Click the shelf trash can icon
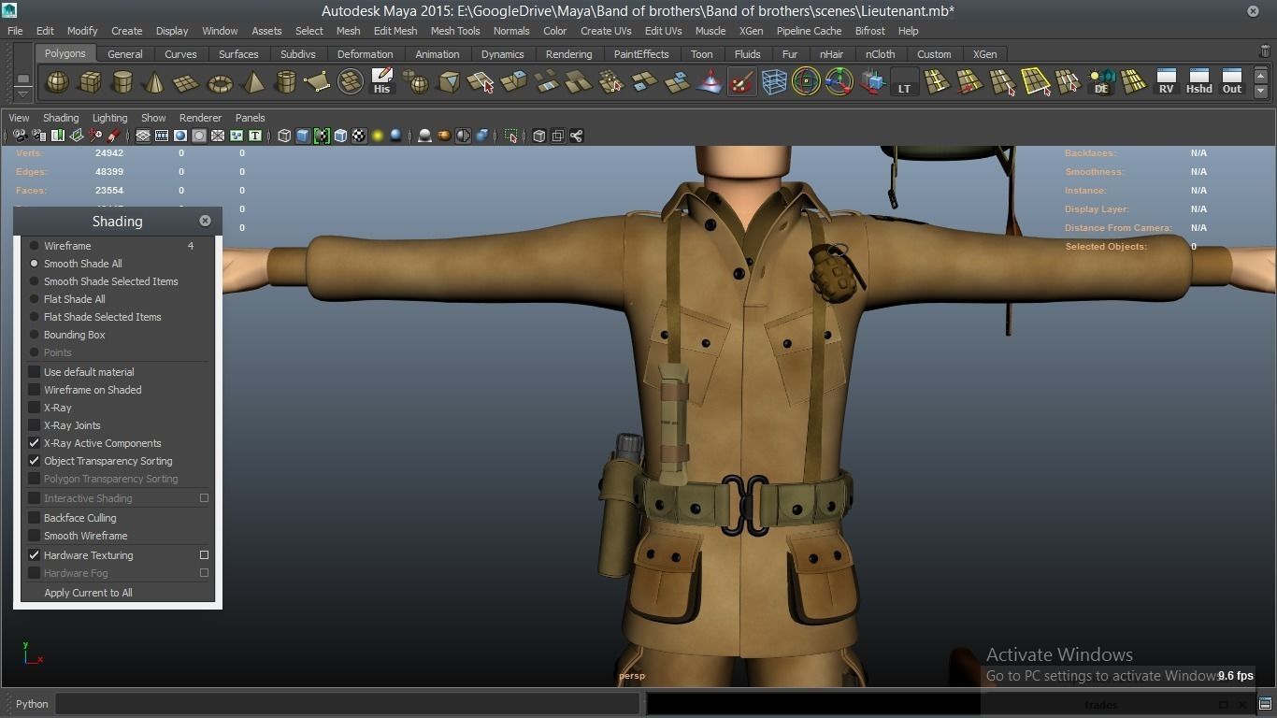The image size is (1277, 718). tap(1265, 52)
